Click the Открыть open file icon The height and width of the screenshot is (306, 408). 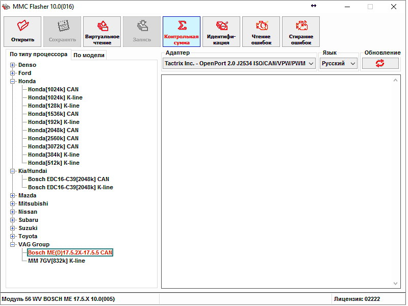(x=22, y=27)
